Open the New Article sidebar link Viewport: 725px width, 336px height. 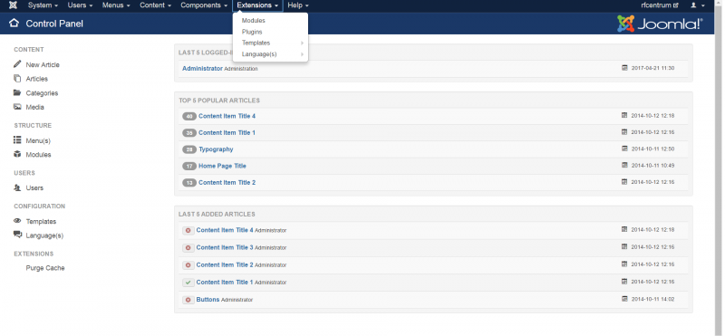43,64
